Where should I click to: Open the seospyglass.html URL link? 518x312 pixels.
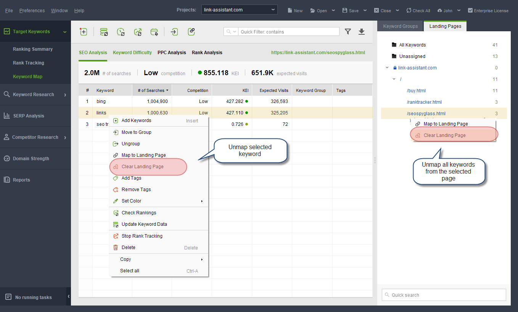click(318, 53)
